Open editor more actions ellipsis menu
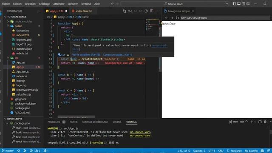Screen dimensions: 272x153 click(x=157, y=11)
